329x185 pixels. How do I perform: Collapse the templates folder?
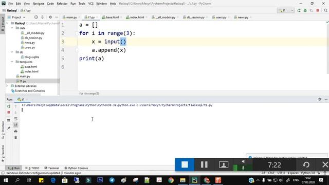12,62
